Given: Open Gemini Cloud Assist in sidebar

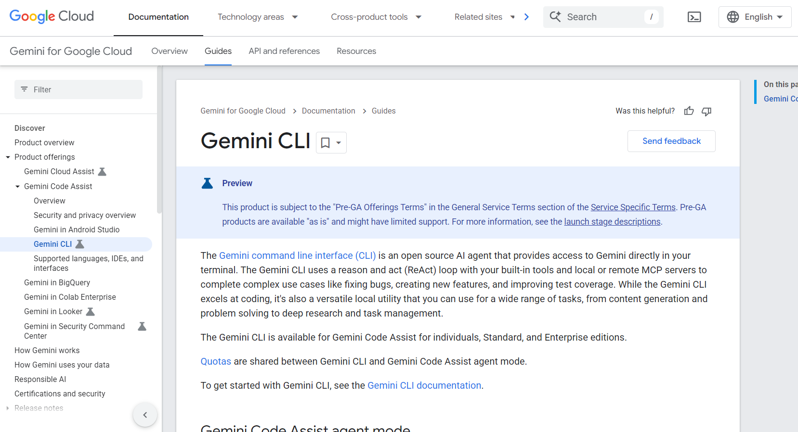Looking at the screenshot, I should point(59,172).
